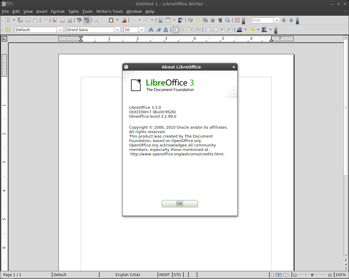Screen dimensions: 349x279
Task: Apply the Format Paintbrush
Action: point(124,20)
